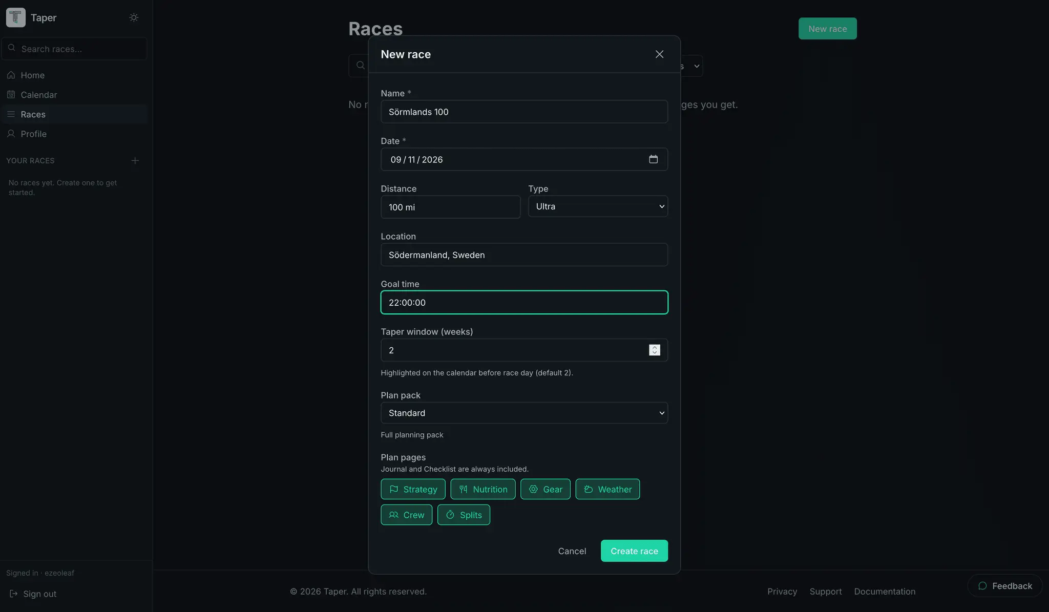The height and width of the screenshot is (612, 1049).
Task: Click the Goal time field 22:00:00
Action: [x=524, y=302]
